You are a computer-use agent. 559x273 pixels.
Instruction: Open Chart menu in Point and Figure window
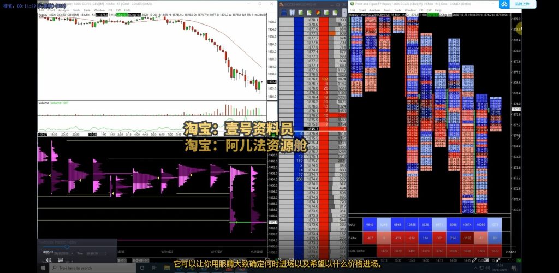pyautogui.click(x=362, y=10)
